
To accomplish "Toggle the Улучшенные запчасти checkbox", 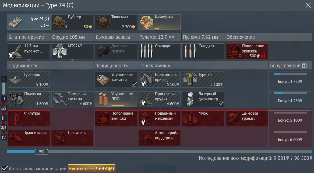I will (x=134, y=84).
